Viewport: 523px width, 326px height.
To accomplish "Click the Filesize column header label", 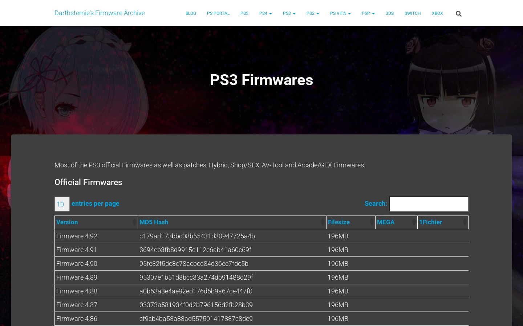I will tap(339, 222).
